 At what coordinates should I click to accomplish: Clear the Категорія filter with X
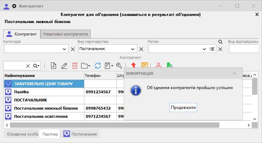[73, 49]
